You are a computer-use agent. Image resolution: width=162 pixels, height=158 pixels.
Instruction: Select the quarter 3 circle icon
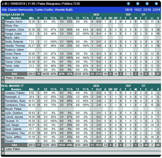click(x=147, y=4)
